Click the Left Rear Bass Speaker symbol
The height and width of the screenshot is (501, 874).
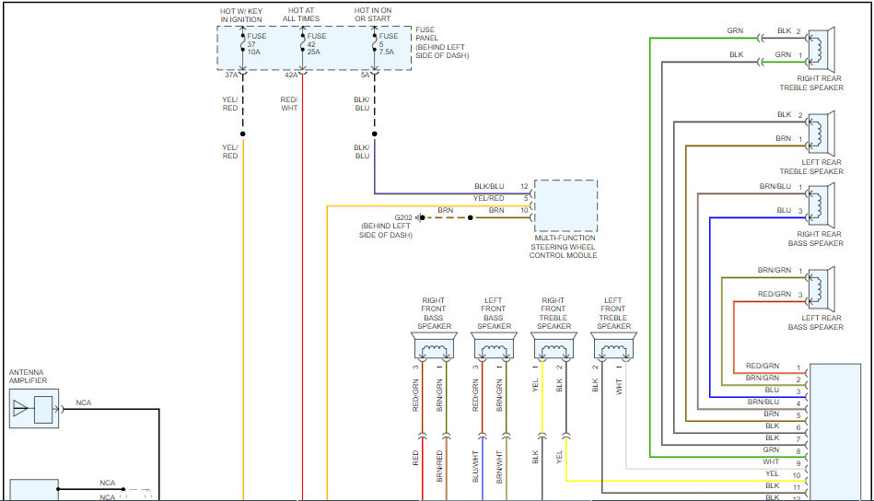click(822, 288)
